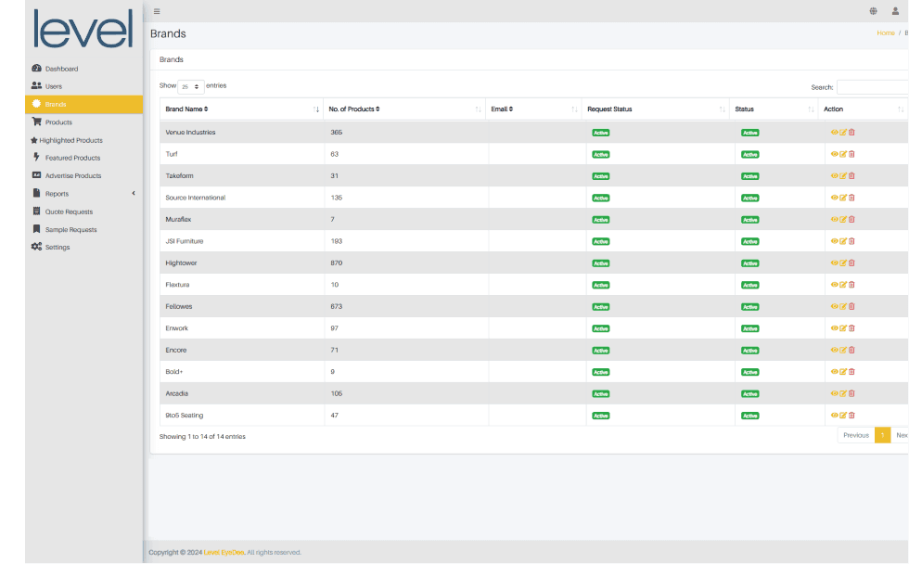Image resolution: width=909 pixels, height=564 pixels.
Task: Open the globe language icon
Action: (x=873, y=11)
